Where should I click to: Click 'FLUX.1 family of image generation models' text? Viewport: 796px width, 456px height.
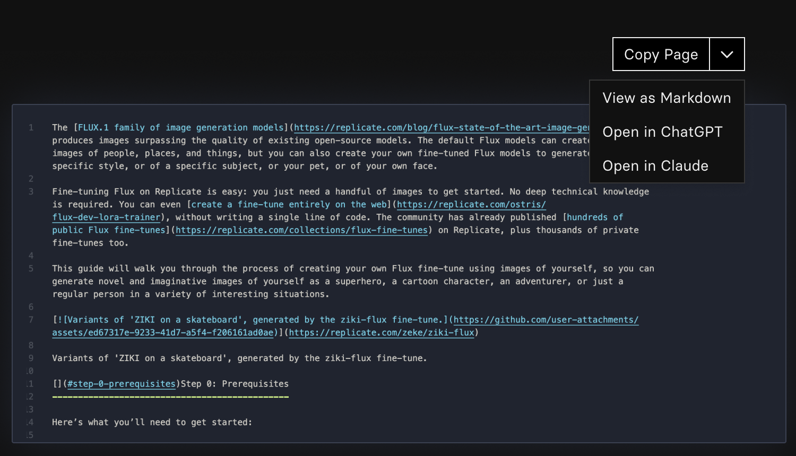coord(180,128)
